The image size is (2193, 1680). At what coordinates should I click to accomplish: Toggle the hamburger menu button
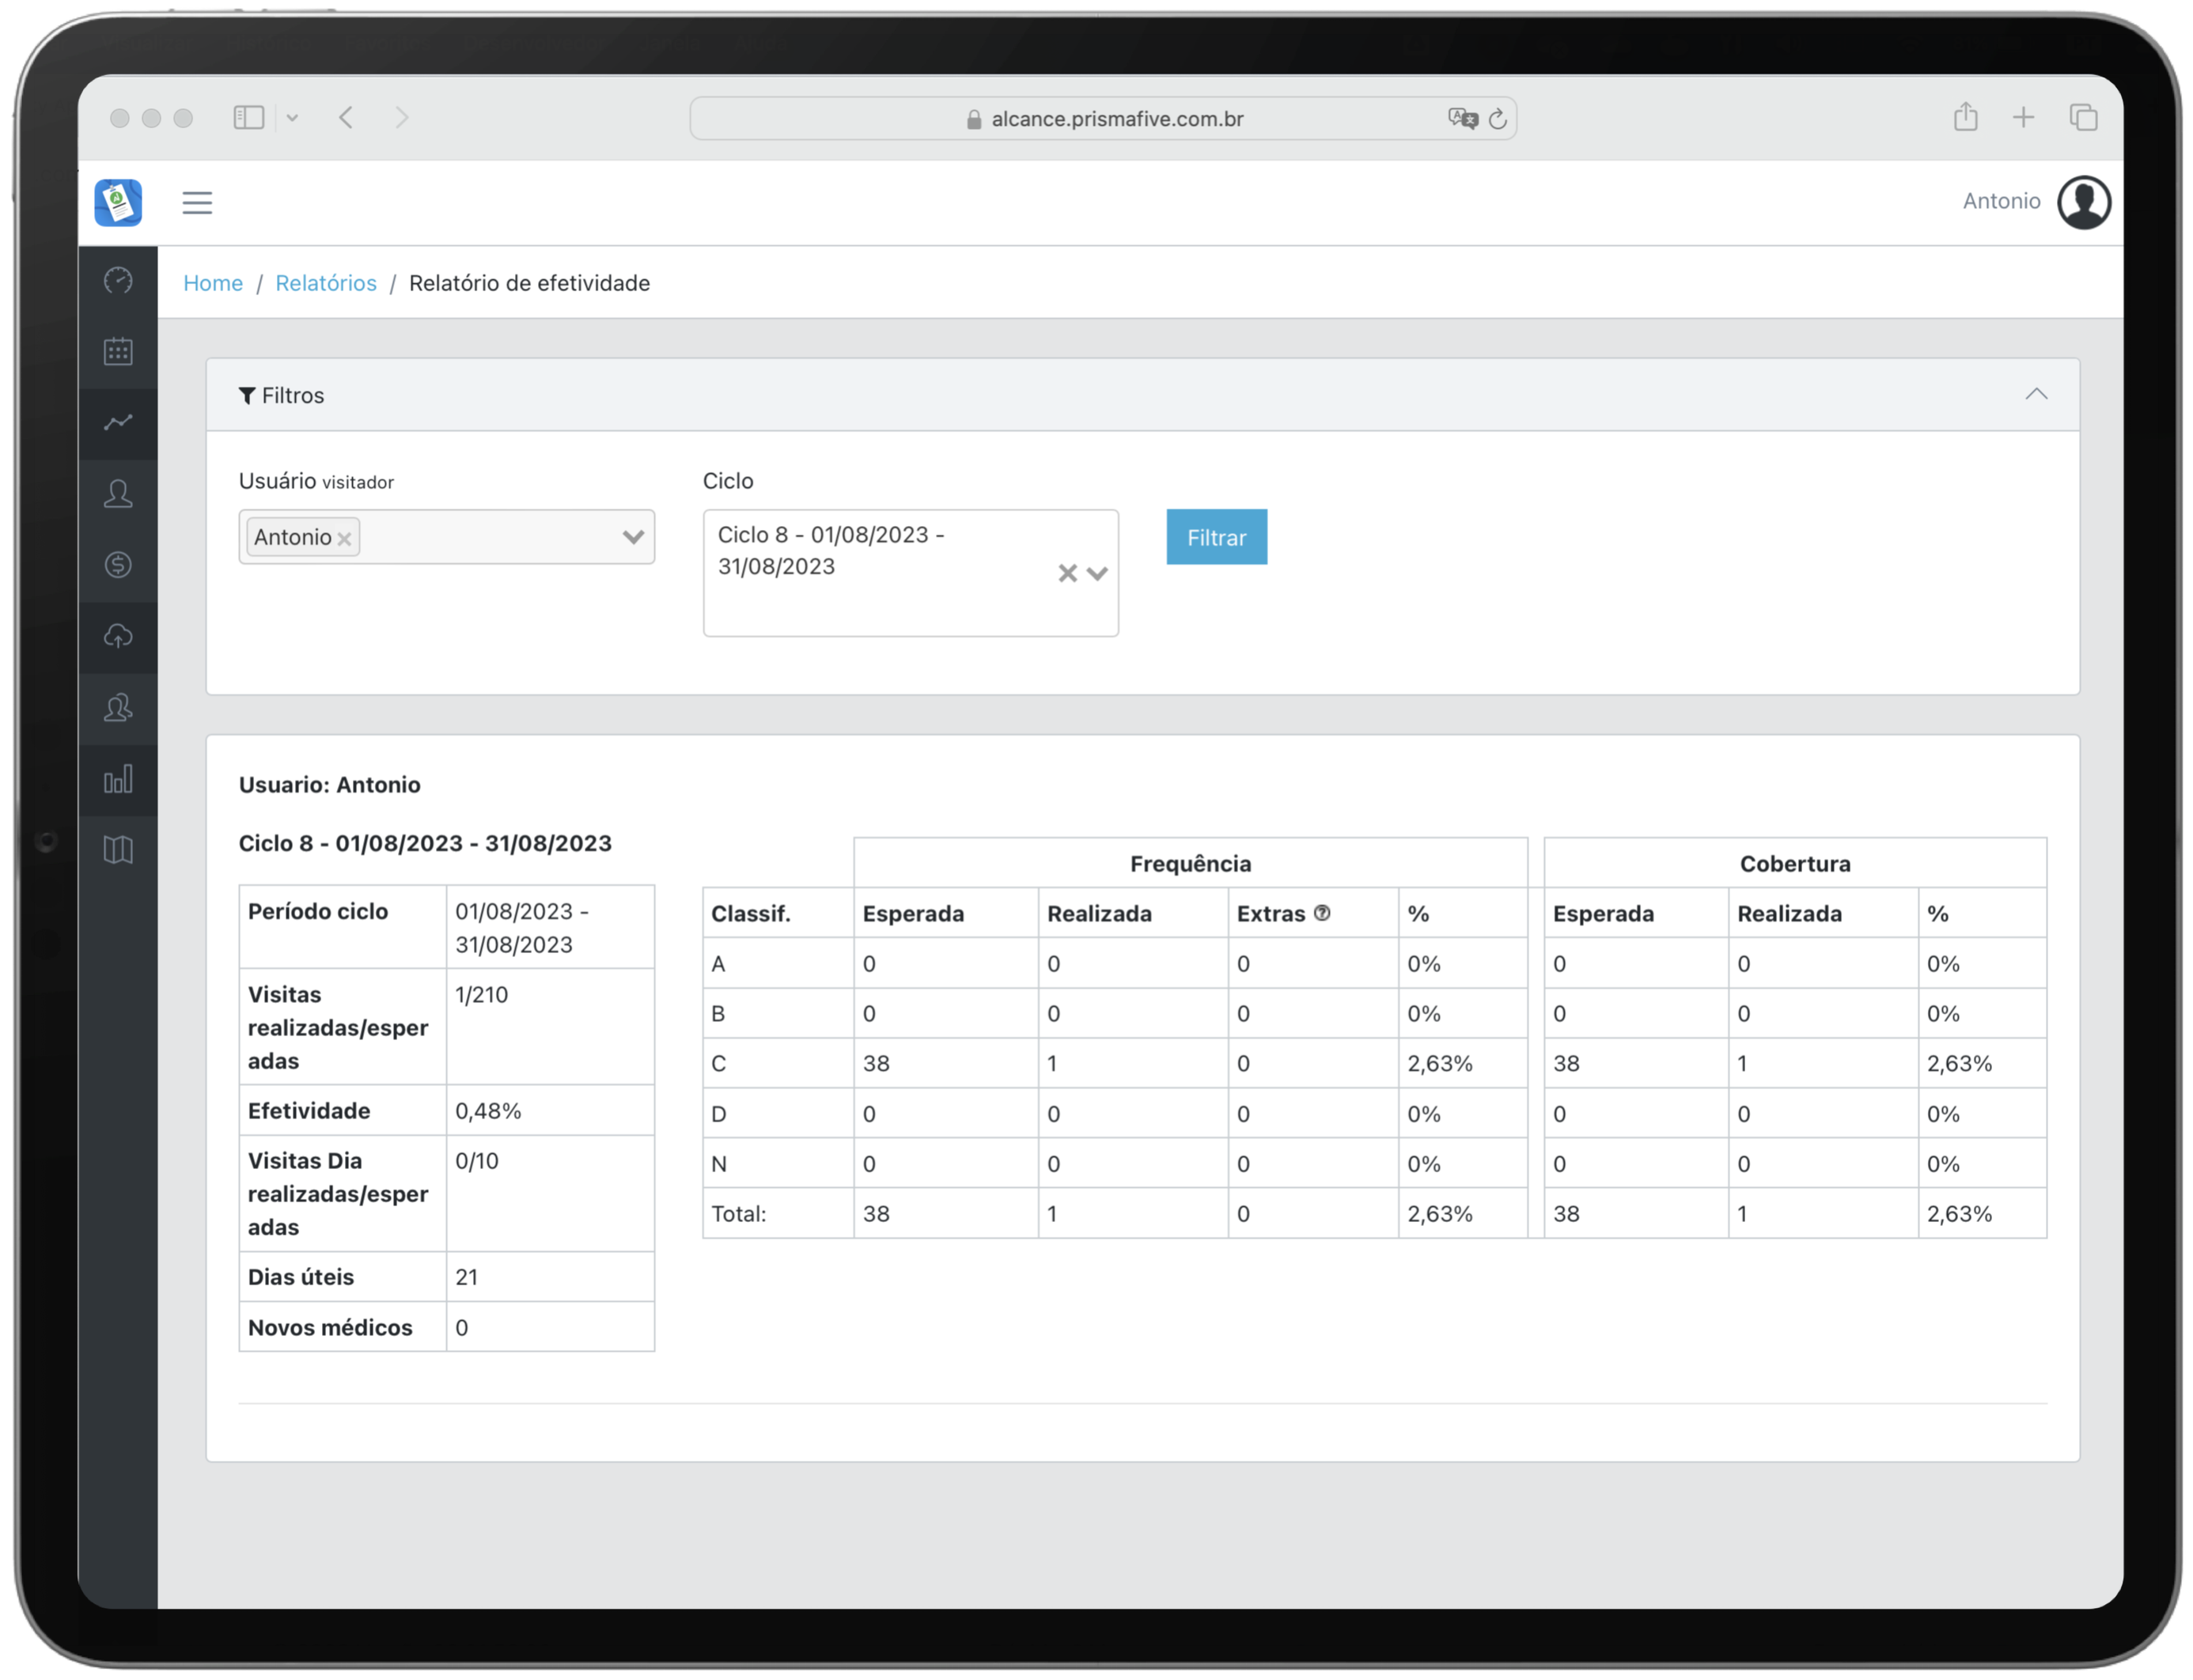pos(197,203)
